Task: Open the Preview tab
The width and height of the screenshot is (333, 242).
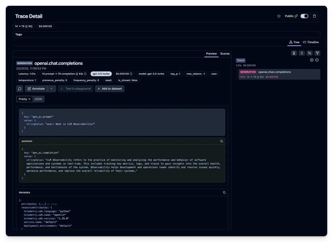Action: coord(211,54)
